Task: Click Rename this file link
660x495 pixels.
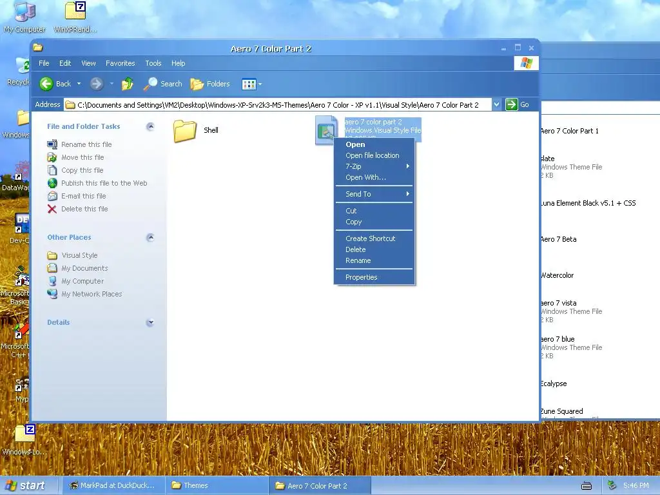Action: pos(86,144)
